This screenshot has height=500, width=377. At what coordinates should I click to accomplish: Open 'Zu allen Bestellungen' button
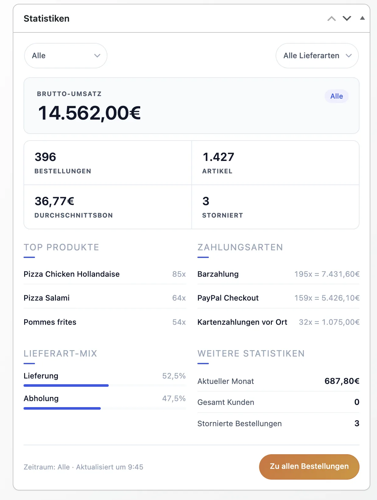click(309, 467)
